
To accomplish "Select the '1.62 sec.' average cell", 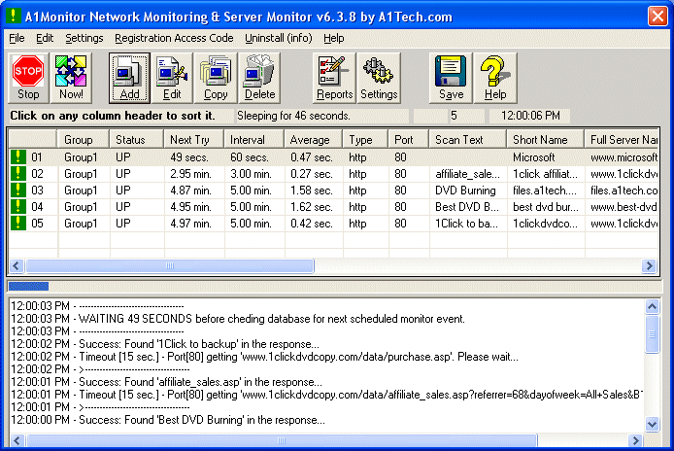I will [x=313, y=207].
